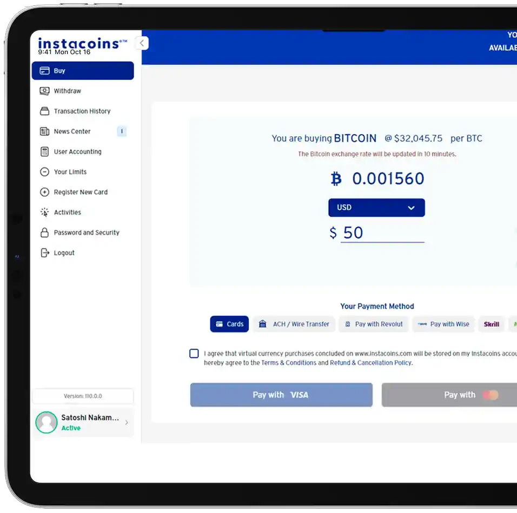Screen dimensions: 517x513
Task: Click the Transaction History icon
Action: [x=44, y=111]
